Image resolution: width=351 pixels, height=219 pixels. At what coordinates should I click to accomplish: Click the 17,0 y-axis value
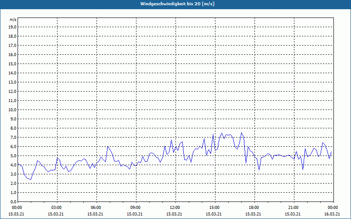13,46
